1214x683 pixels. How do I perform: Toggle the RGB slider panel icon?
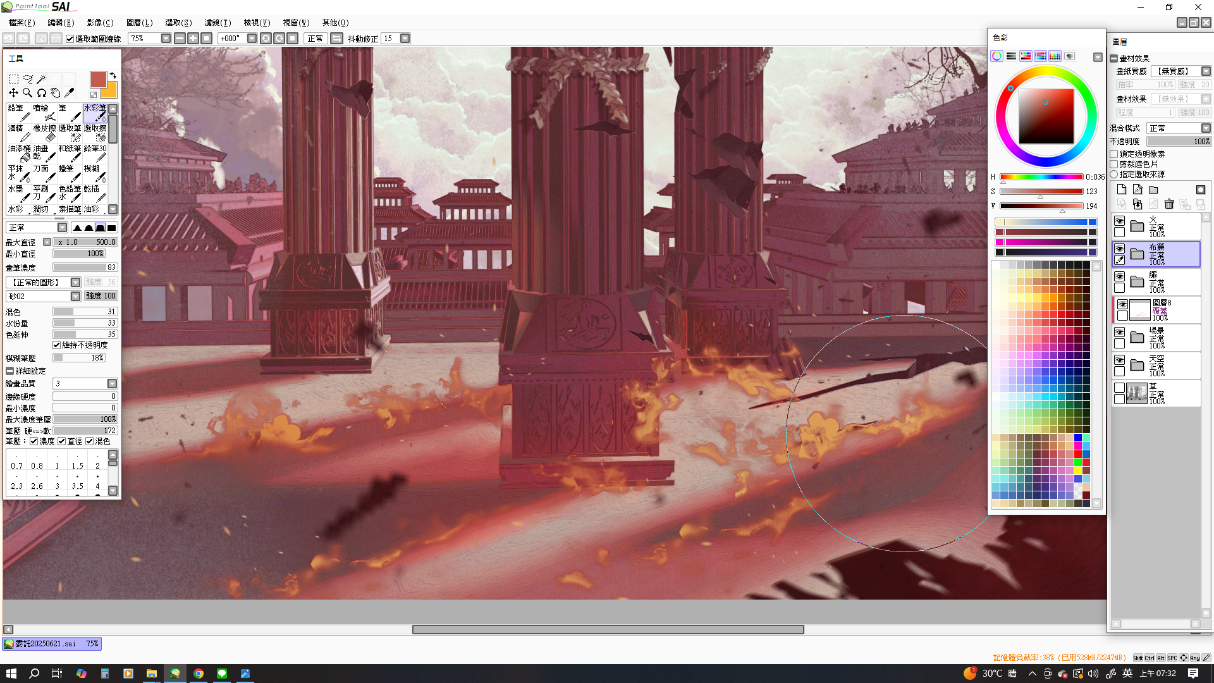point(1012,56)
